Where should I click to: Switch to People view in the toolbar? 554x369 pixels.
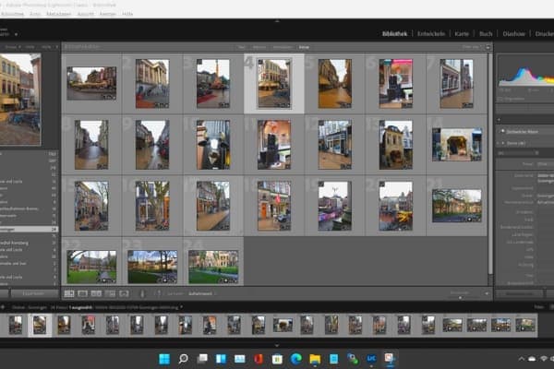coord(124,293)
